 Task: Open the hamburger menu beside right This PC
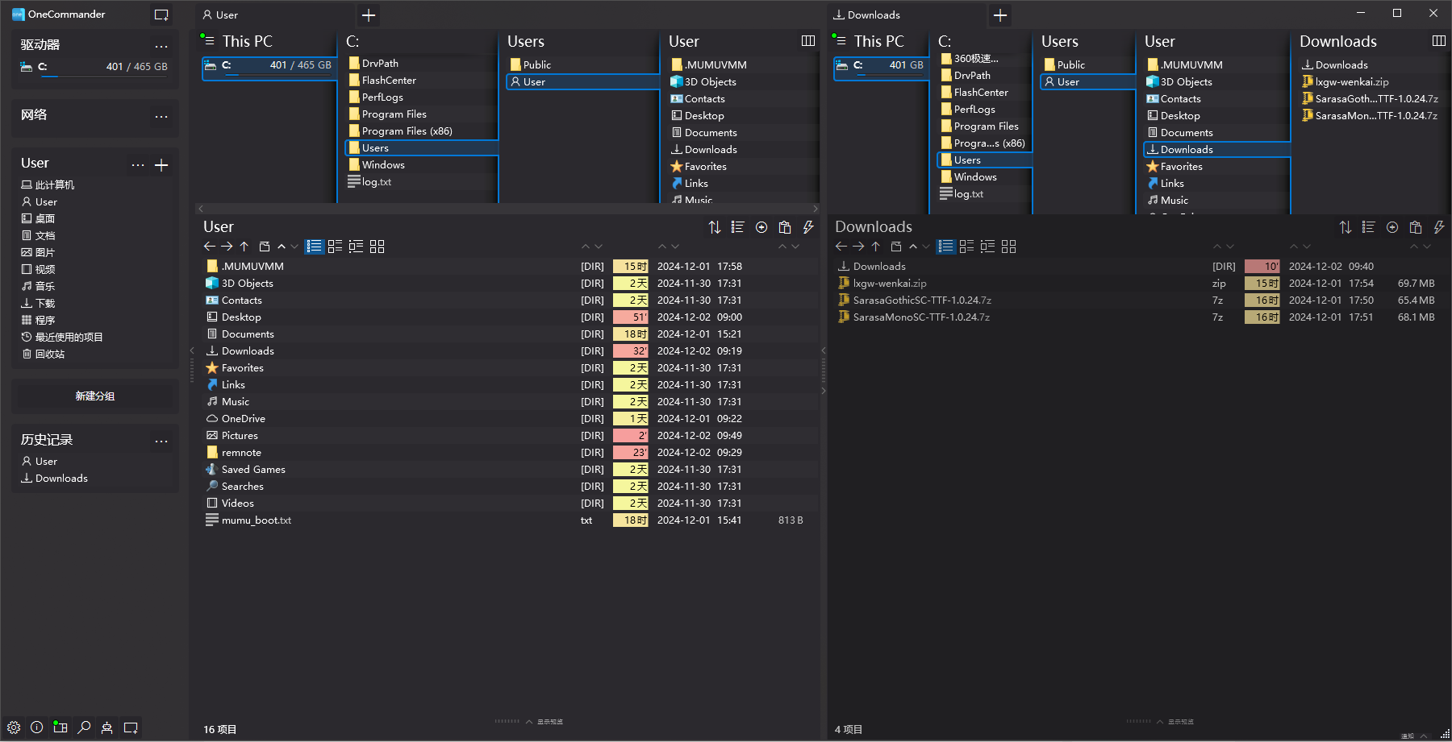point(841,41)
